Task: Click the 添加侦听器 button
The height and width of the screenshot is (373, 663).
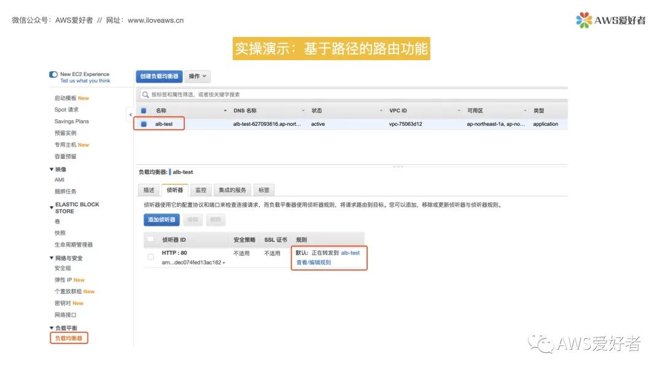Action: (x=161, y=220)
